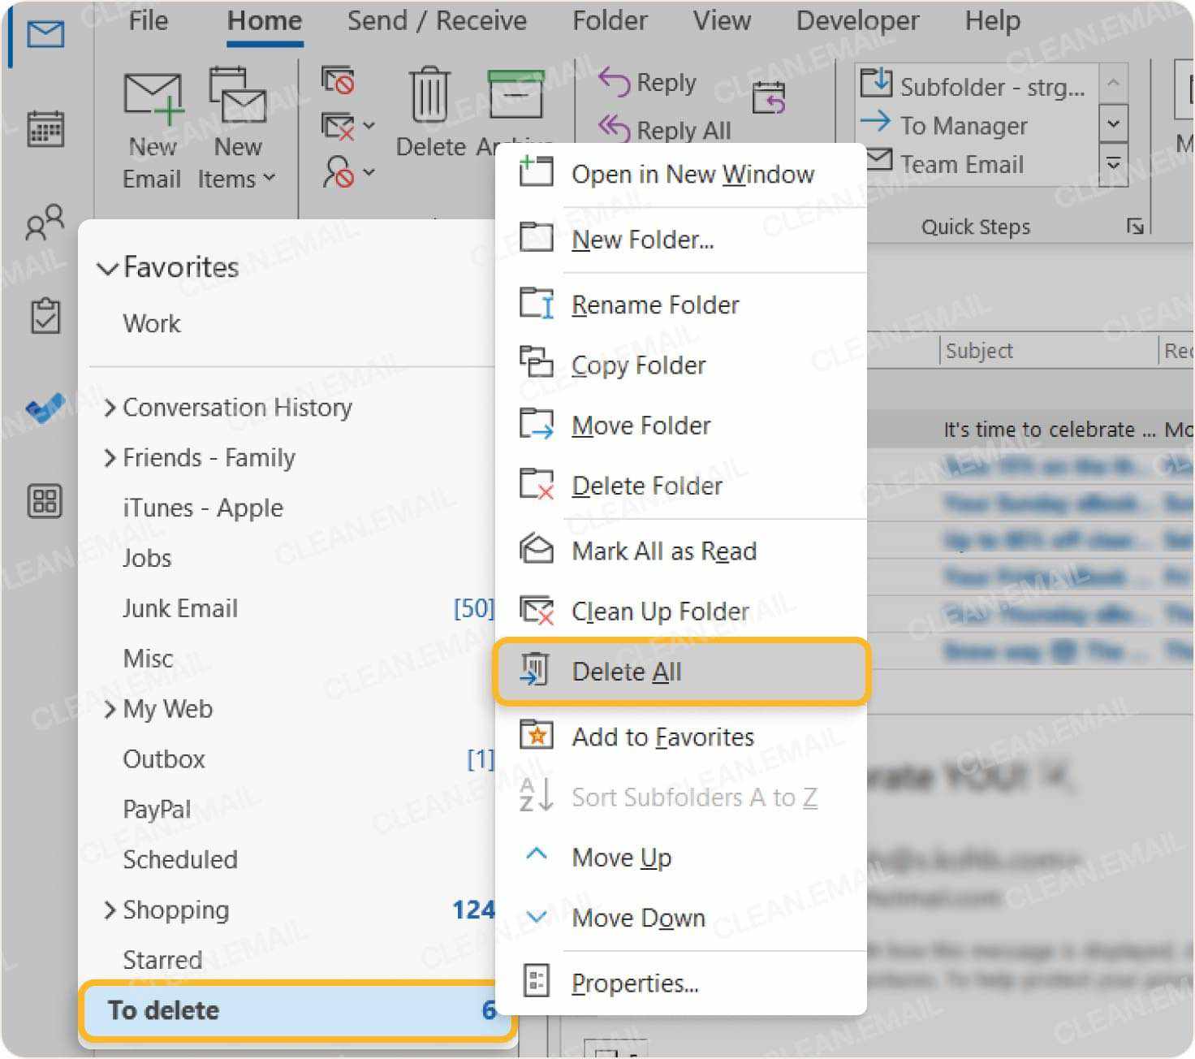Click the Delete trash can icon
This screenshot has height=1059, width=1195.
click(429, 97)
